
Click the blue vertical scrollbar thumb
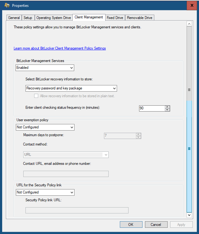189,156
